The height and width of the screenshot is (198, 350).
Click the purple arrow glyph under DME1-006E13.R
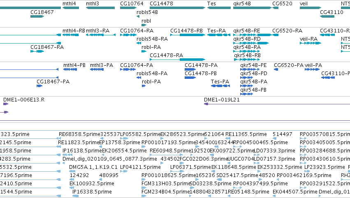6,104
